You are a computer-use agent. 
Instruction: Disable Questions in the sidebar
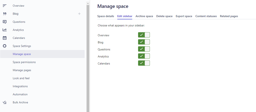(x=144, y=49)
